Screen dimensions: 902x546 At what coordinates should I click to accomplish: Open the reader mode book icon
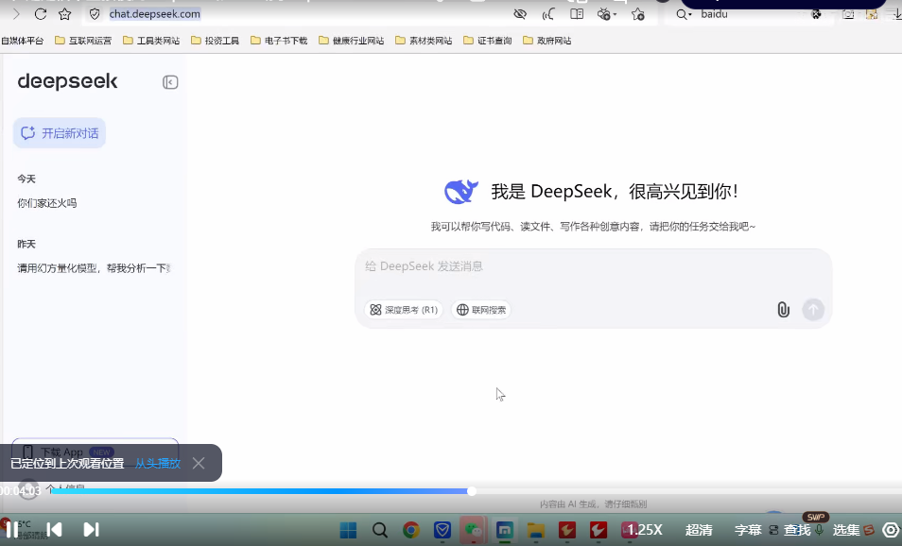577,14
